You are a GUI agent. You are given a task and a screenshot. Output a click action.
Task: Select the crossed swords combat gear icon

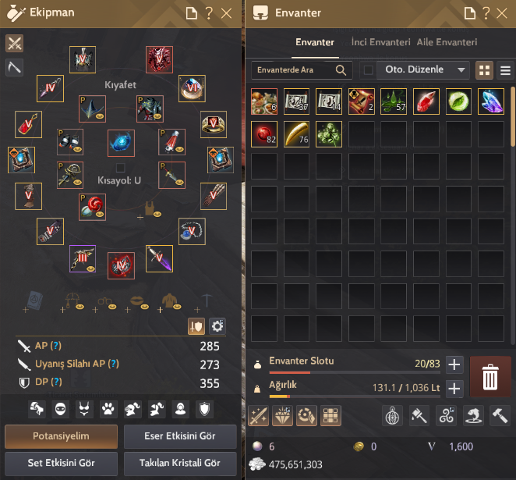[x=15, y=43]
